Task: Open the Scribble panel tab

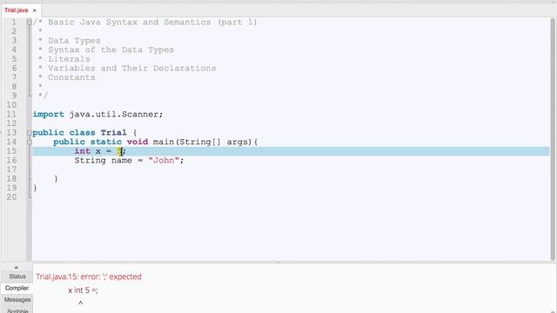Action: click(x=17, y=310)
